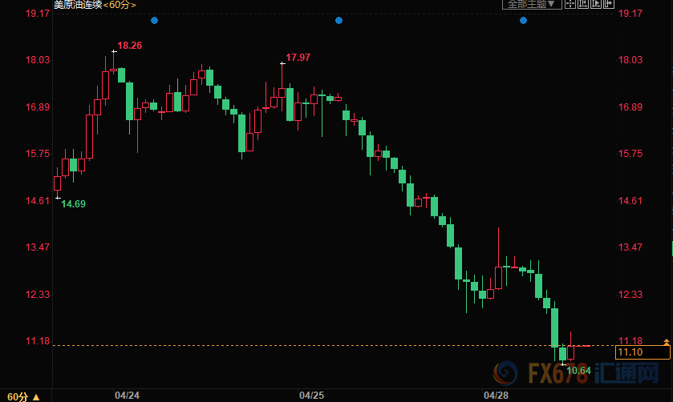Click the 美原油连续 chart title
Screen dimensions: 673x402
pos(77,5)
